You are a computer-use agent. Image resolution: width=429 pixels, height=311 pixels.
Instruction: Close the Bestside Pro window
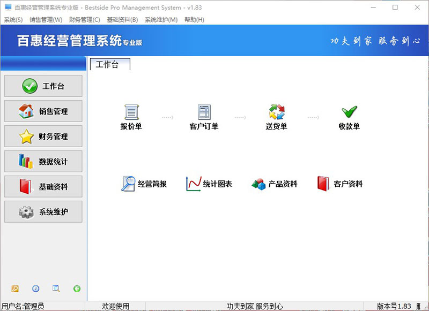tap(417, 7)
